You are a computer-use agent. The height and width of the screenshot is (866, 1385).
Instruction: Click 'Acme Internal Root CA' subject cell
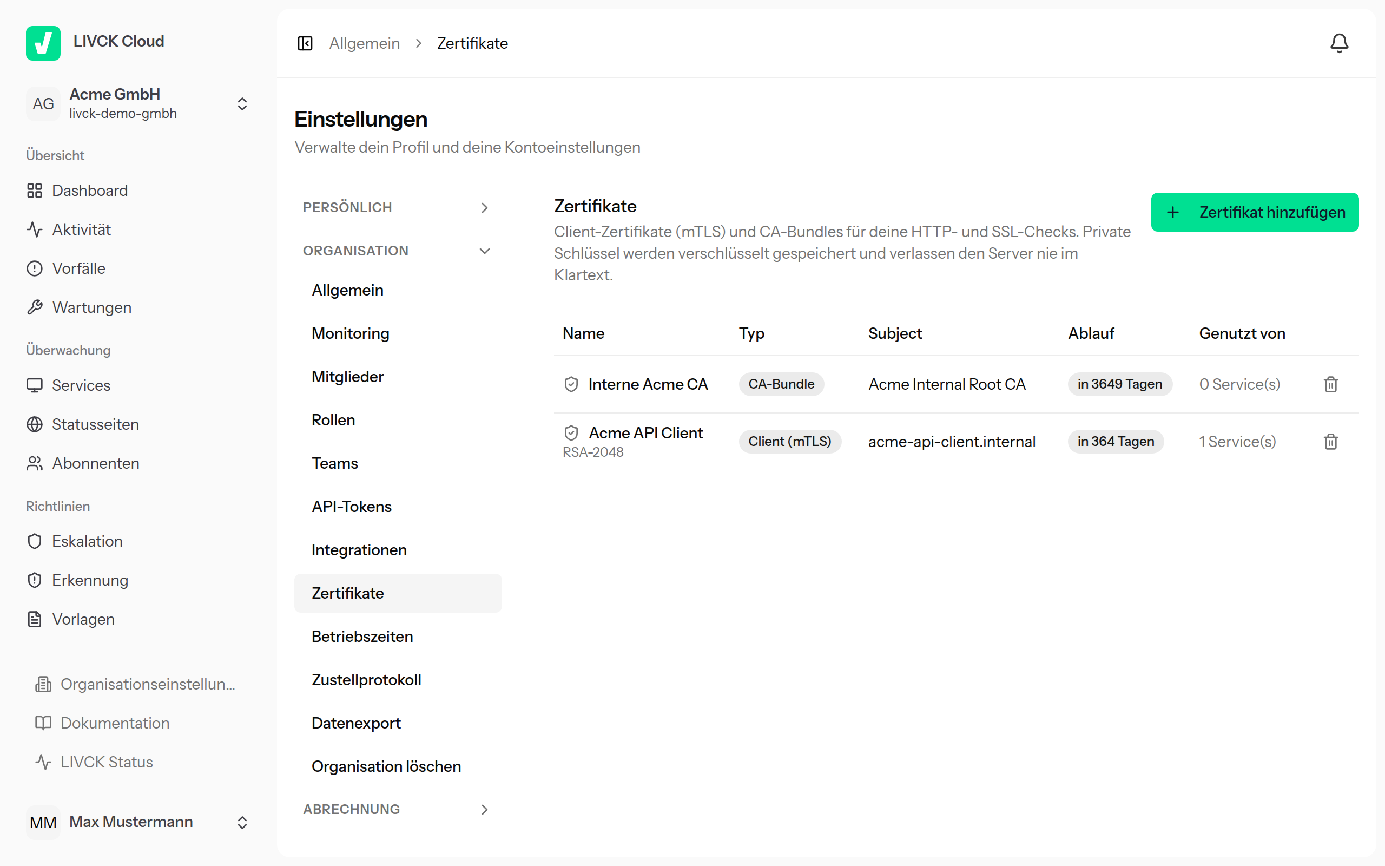pos(947,384)
